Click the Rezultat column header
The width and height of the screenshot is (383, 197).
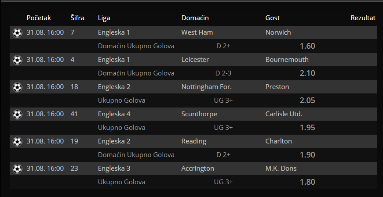pyautogui.click(x=363, y=18)
